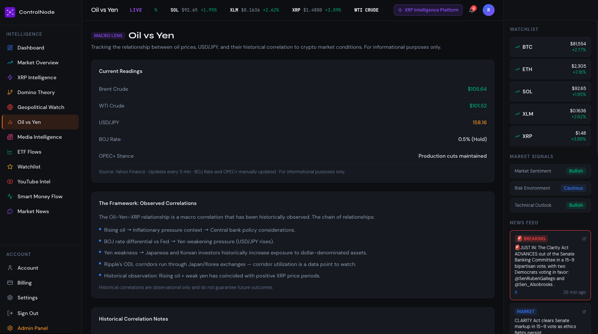Click the BTC trend arrow icon
Image resolution: width=598 pixels, height=334 pixels.
tap(517, 47)
